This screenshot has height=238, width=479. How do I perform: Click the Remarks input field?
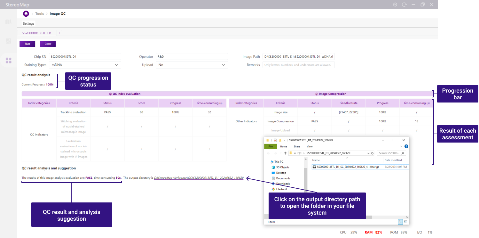(x=298, y=65)
